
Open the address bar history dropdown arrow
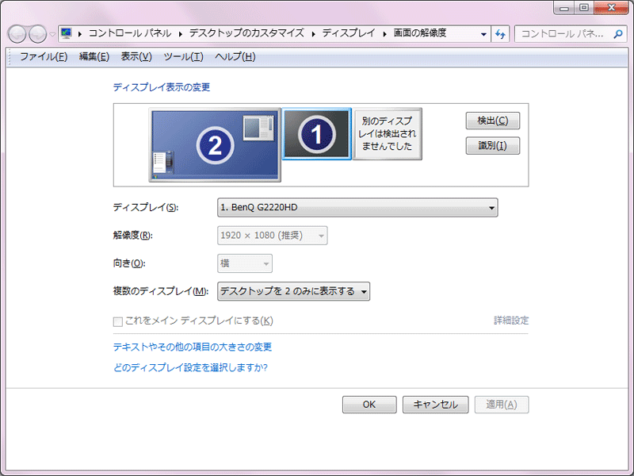click(x=484, y=34)
